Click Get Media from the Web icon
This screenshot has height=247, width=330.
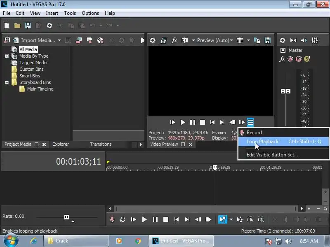(100, 40)
